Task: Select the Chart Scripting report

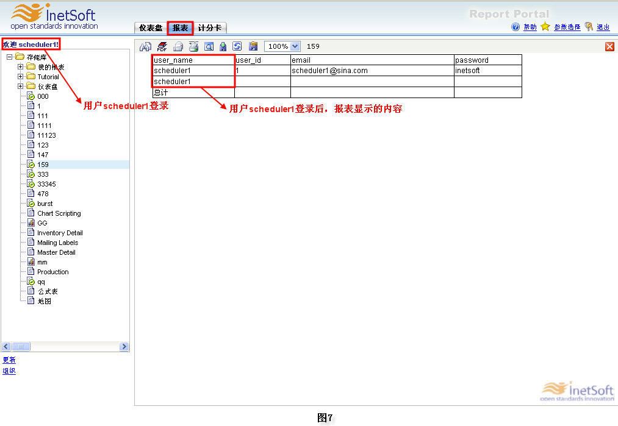Action: pos(59,213)
